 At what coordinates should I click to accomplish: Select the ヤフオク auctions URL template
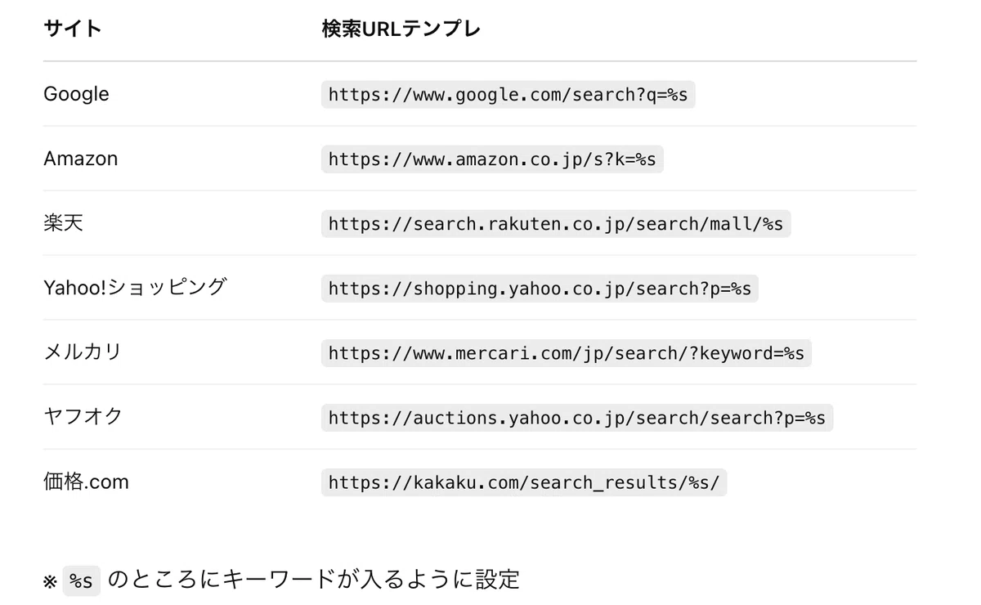[577, 417]
